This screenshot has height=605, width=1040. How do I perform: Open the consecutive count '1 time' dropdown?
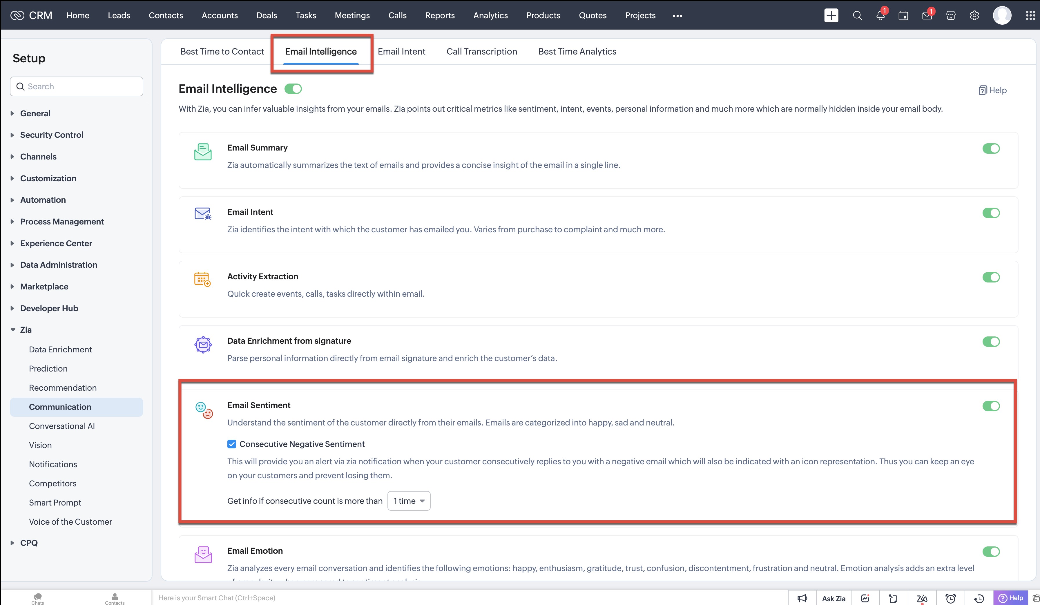click(x=409, y=501)
